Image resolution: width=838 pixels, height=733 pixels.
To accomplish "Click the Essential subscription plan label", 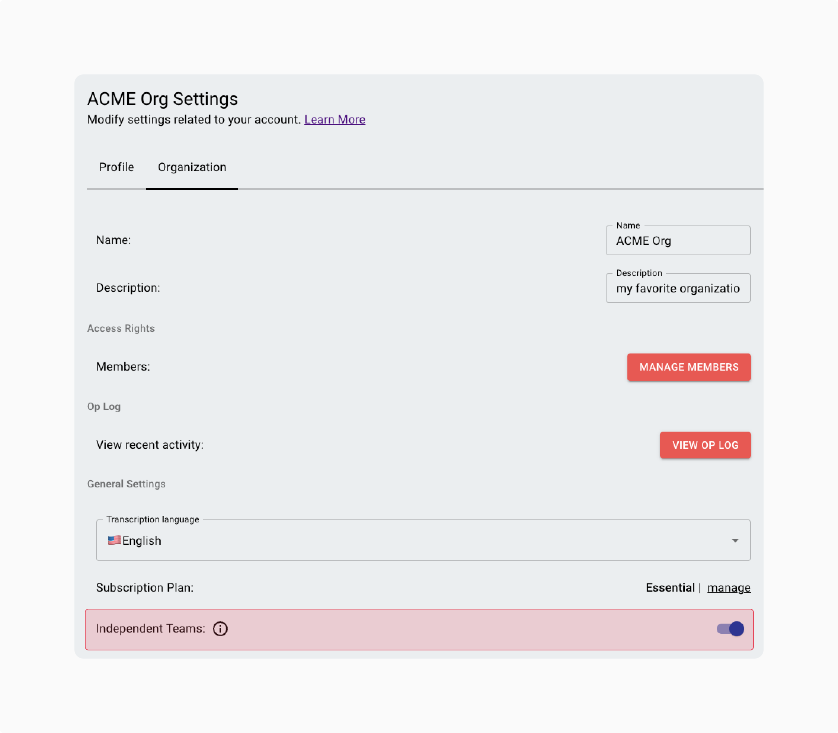I will point(670,587).
